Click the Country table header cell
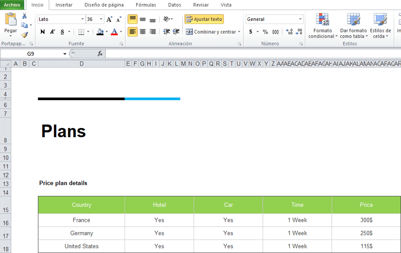This screenshot has width=401, height=253. [82, 205]
